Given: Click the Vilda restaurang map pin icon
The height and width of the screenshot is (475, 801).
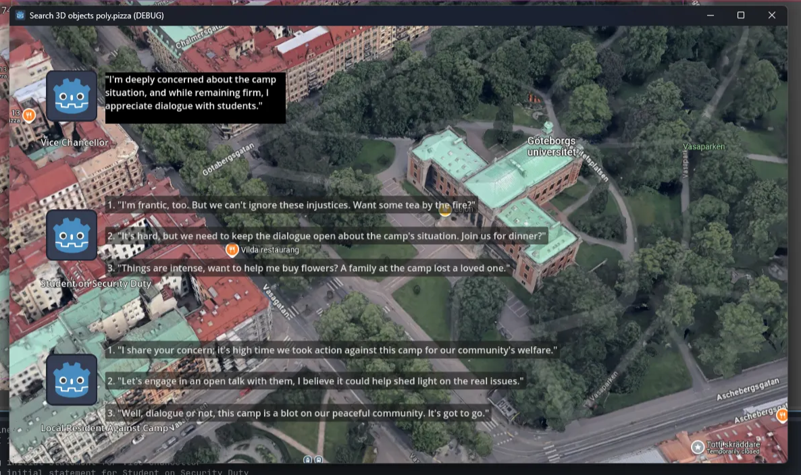Looking at the screenshot, I should point(232,250).
